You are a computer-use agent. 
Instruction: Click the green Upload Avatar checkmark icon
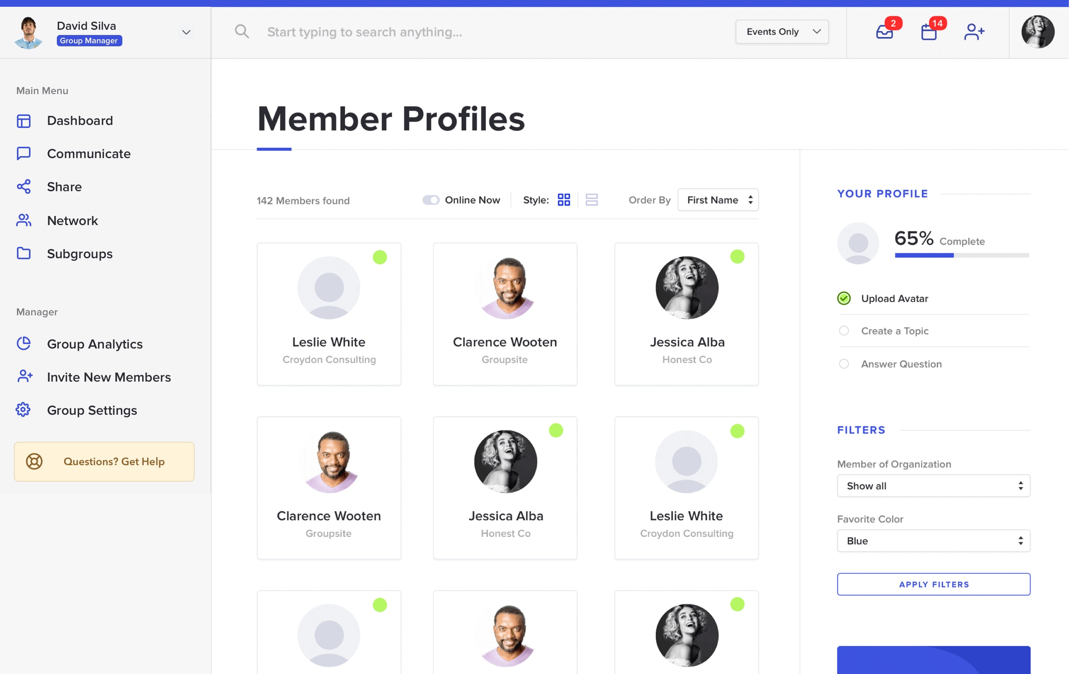click(844, 298)
